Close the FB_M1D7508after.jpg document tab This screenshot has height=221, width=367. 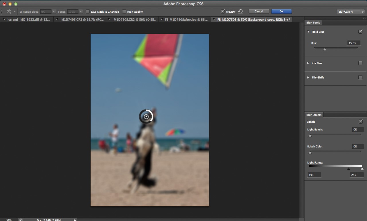click(x=161, y=19)
